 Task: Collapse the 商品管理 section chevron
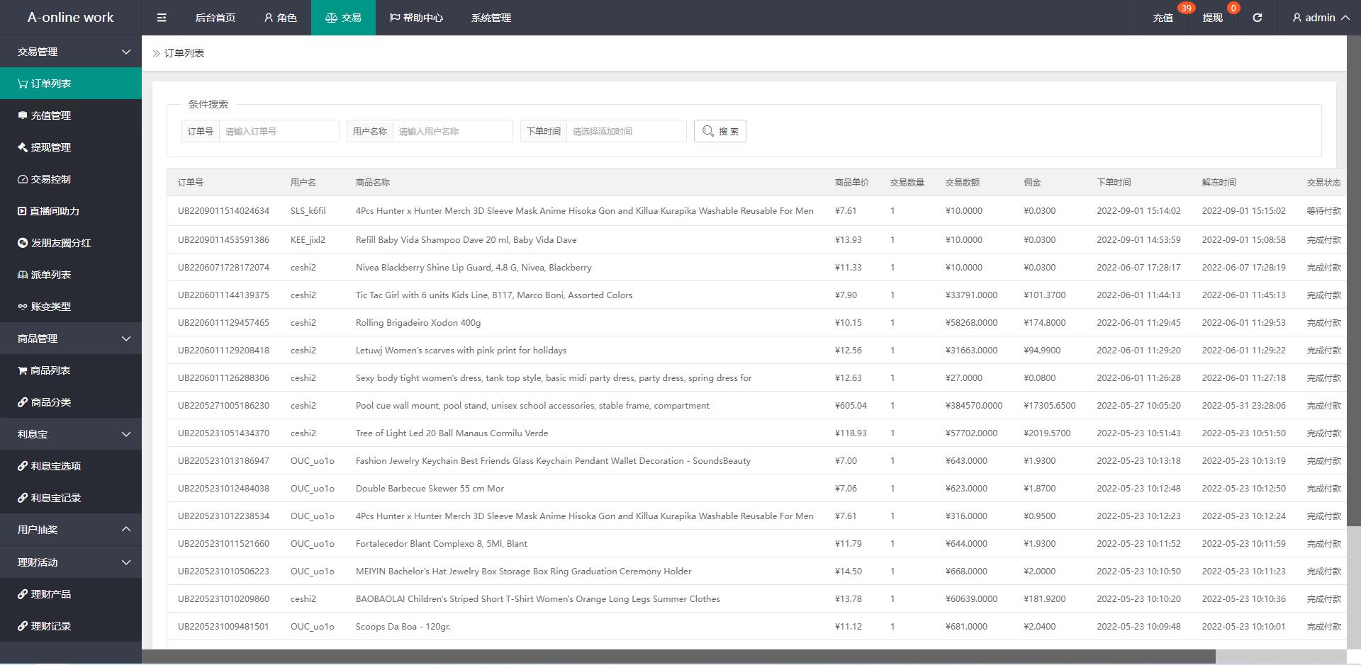point(126,339)
